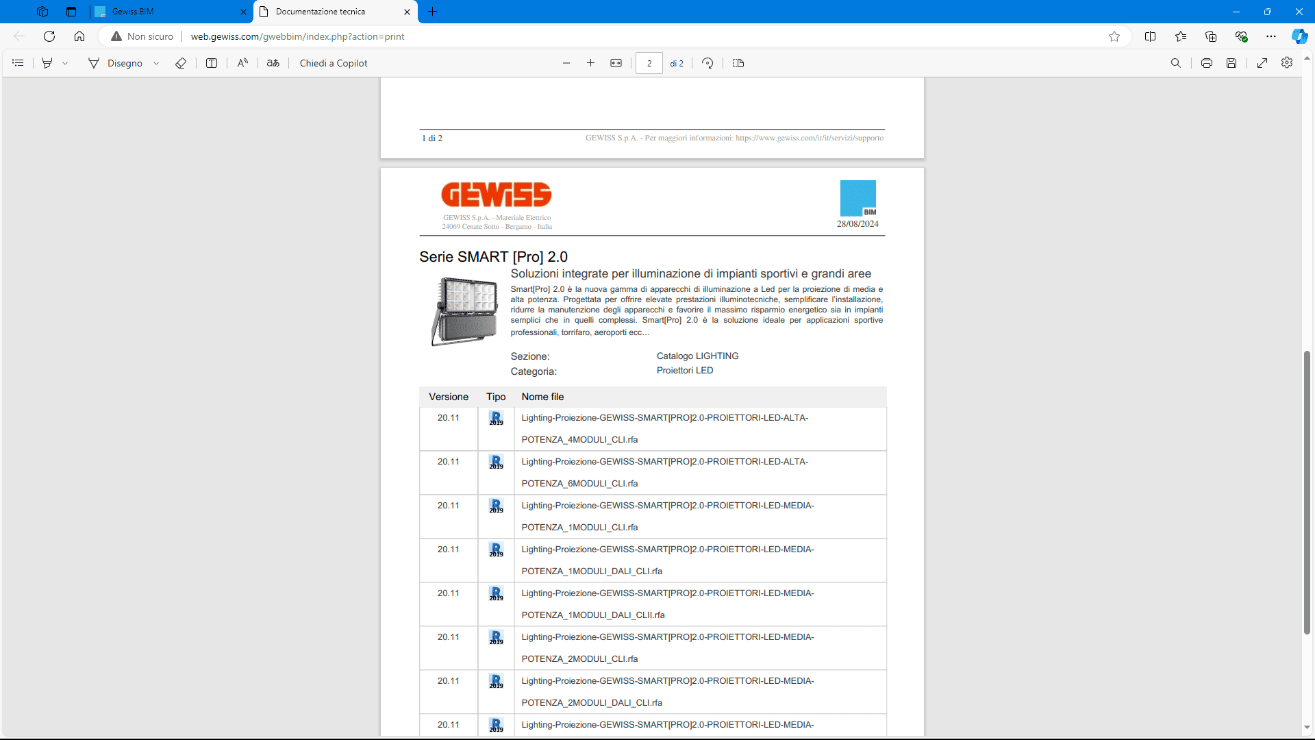Click the Proiettori LED category value

click(x=685, y=371)
